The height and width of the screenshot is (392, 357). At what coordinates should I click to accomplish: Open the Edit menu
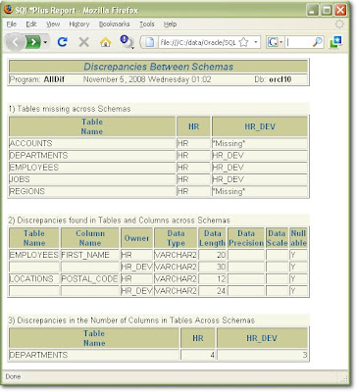pos(31,24)
